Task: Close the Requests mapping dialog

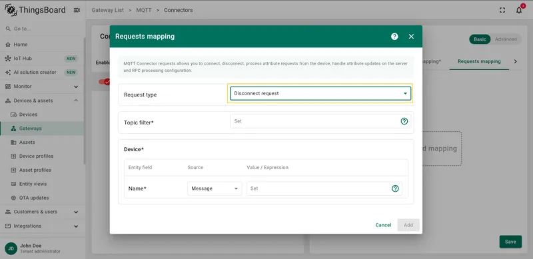Action: (411, 37)
